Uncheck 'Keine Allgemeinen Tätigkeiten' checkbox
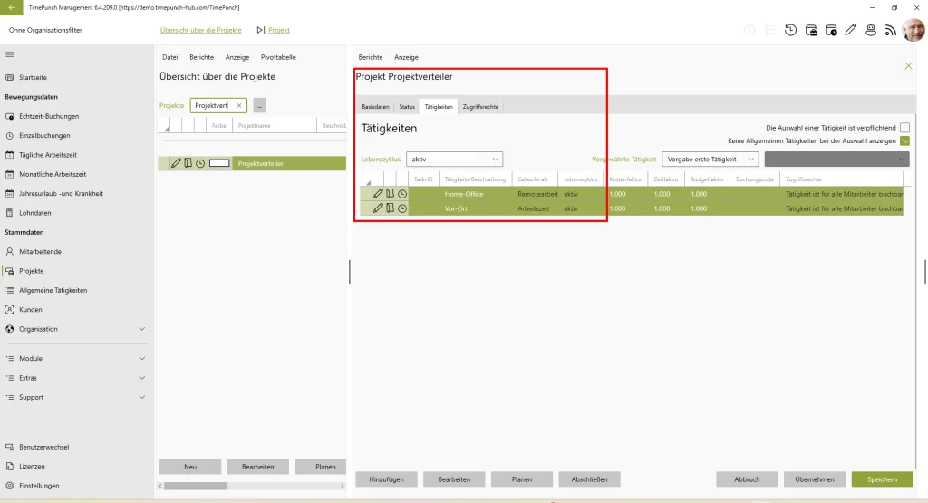 point(904,140)
